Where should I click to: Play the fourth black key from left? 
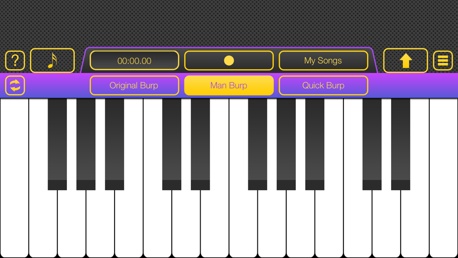pyautogui.click(x=172, y=144)
